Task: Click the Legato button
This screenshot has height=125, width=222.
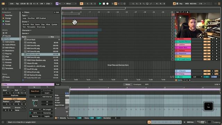Action: coord(47,116)
